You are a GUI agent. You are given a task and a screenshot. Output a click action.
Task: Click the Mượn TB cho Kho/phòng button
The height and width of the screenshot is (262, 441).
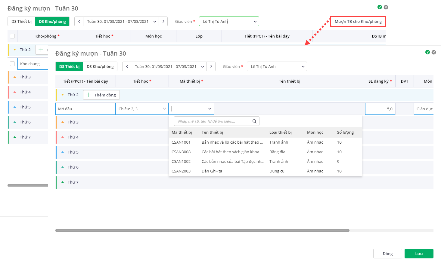click(x=358, y=21)
